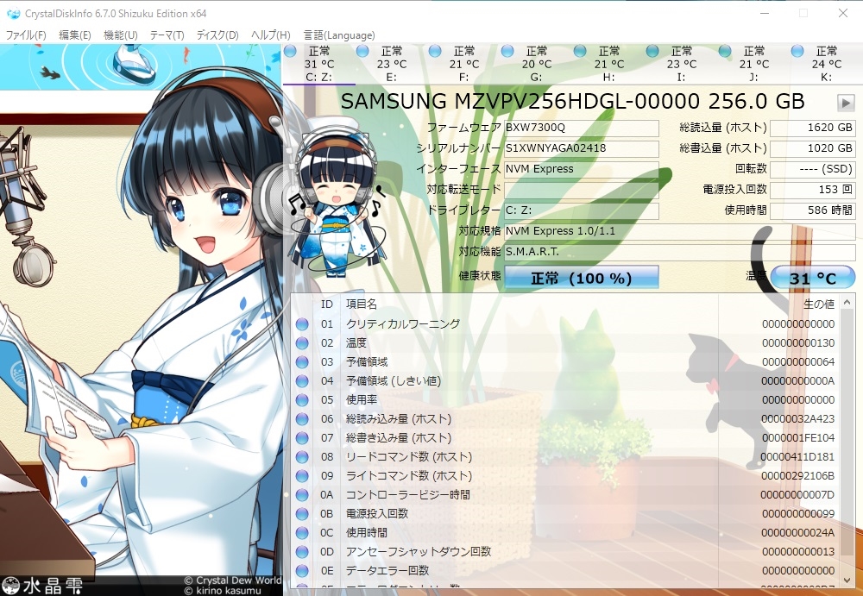Open the テーマ(T) menu
This screenshot has height=596, width=863.
click(167, 35)
